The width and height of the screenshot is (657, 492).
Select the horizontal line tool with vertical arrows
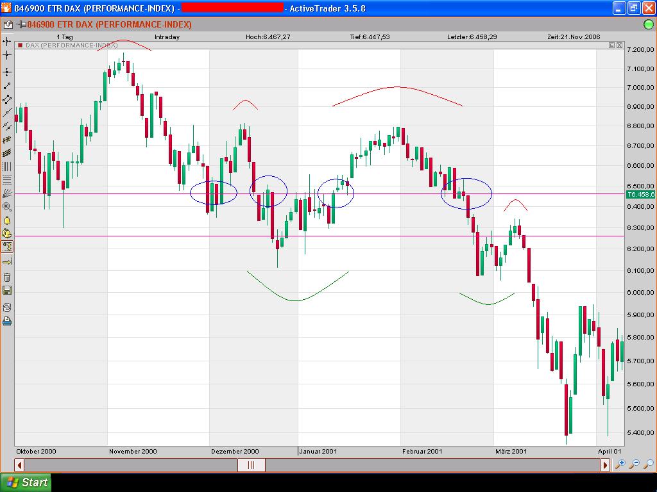(x=6, y=72)
